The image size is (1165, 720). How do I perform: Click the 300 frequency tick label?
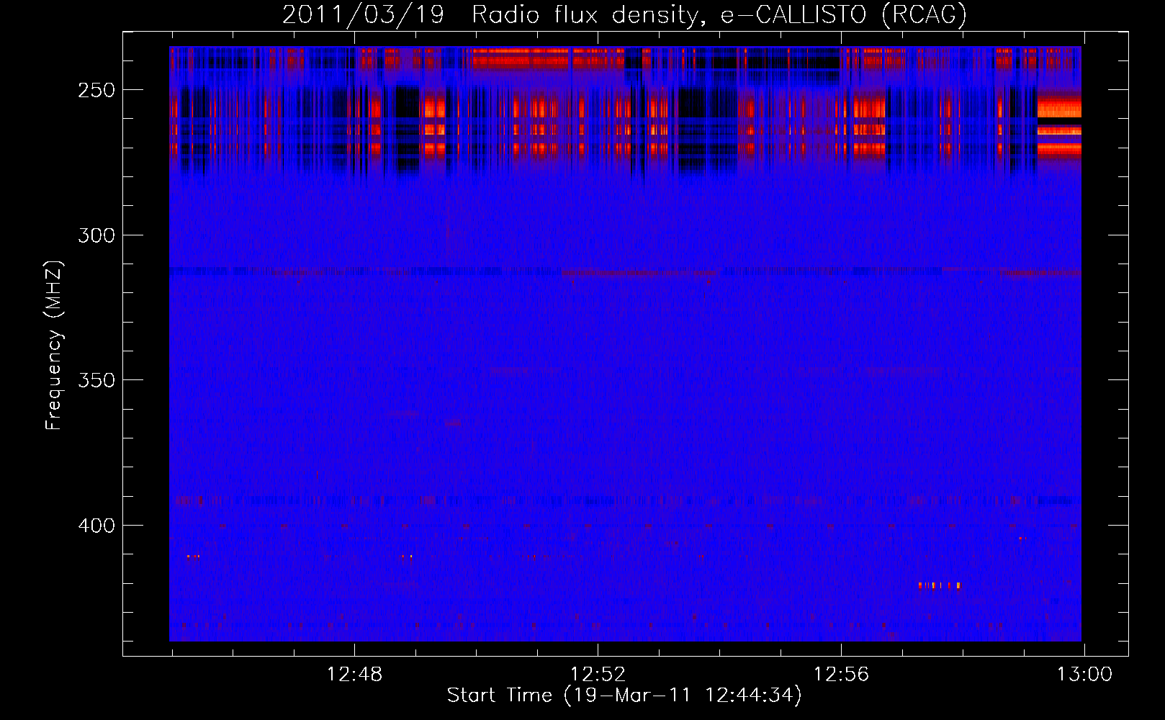pos(96,235)
